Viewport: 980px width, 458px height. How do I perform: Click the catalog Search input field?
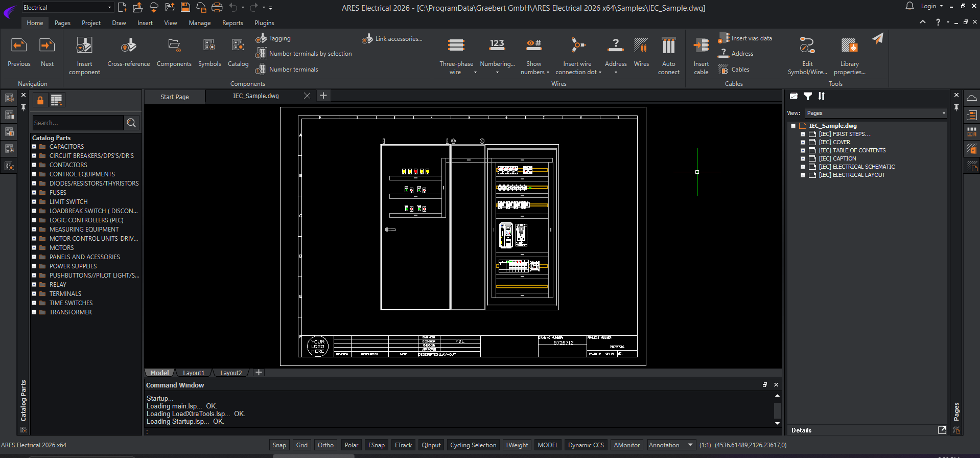point(78,123)
